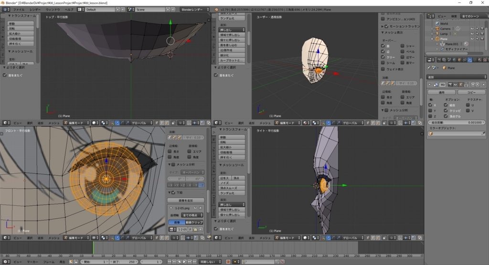Open the Render tab in Properties editor

pyautogui.click(x=439, y=60)
